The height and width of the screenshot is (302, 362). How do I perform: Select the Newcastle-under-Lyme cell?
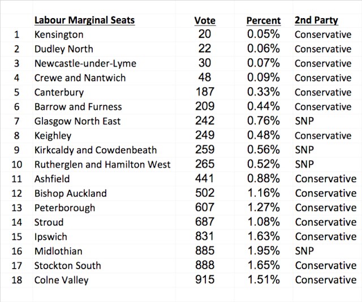tap(85, 63)
